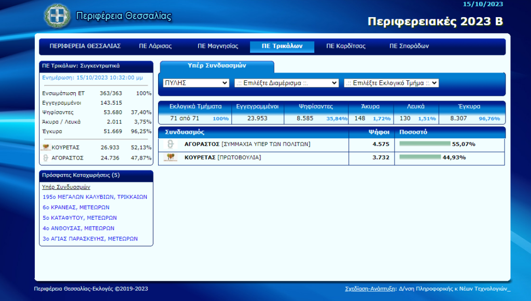531x301 pixels.
Task: Click the Greek emblem logo
Action: click(x=57, y=16)
